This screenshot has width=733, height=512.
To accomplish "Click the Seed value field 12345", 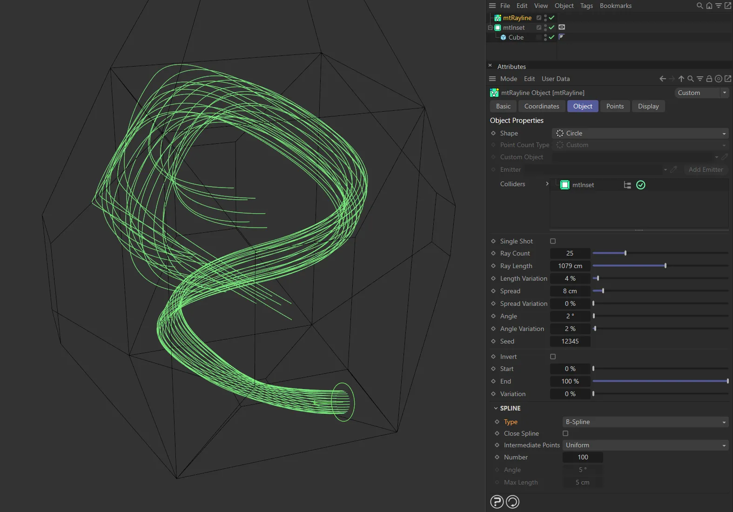I will pos(570,341).
